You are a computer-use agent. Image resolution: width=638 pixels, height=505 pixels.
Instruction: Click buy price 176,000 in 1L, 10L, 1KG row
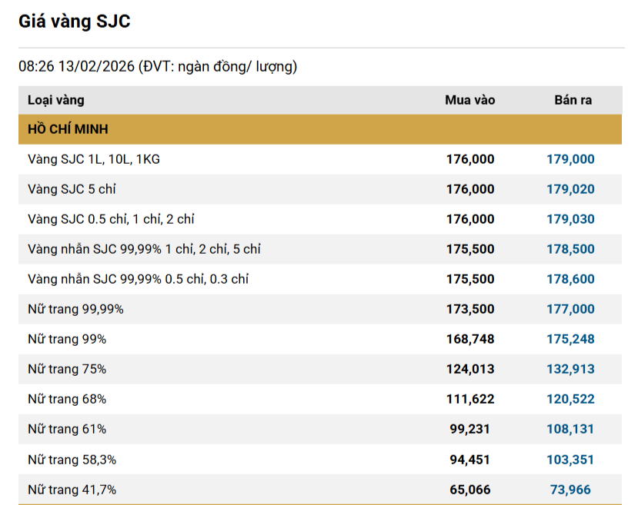[x=470, y=159]
